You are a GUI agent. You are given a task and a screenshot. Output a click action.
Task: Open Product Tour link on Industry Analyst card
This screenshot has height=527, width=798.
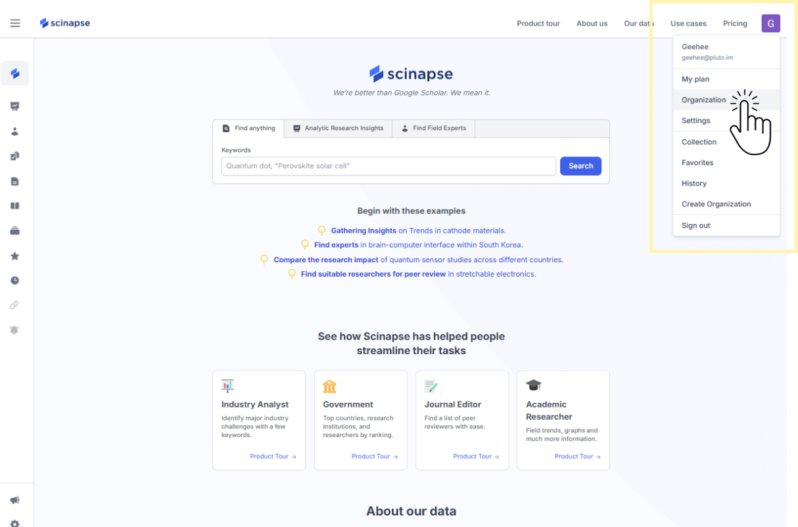click(x=273, y=457)
